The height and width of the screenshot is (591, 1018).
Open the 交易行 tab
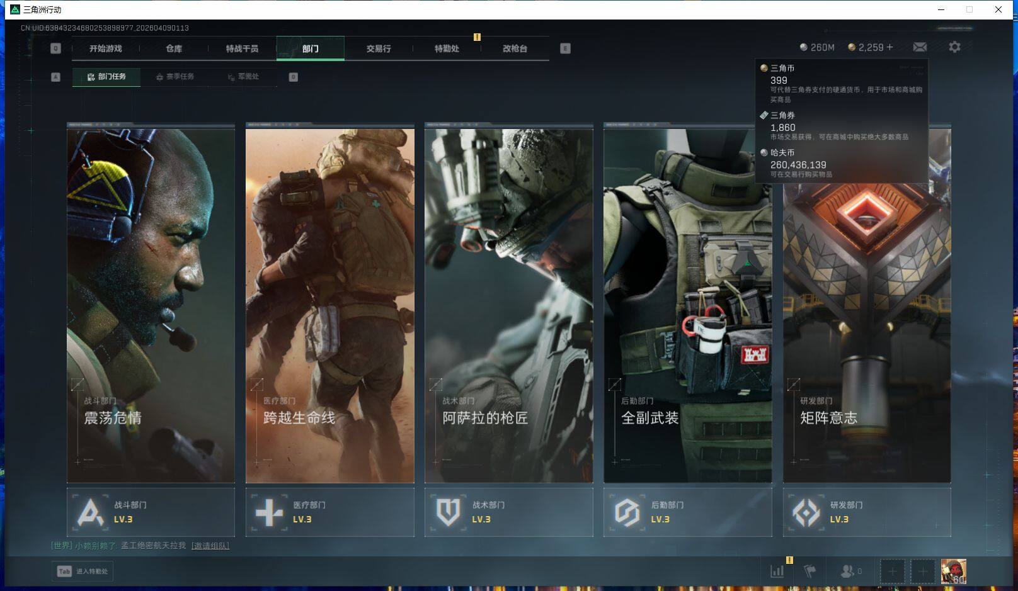[x=379, y=48]
